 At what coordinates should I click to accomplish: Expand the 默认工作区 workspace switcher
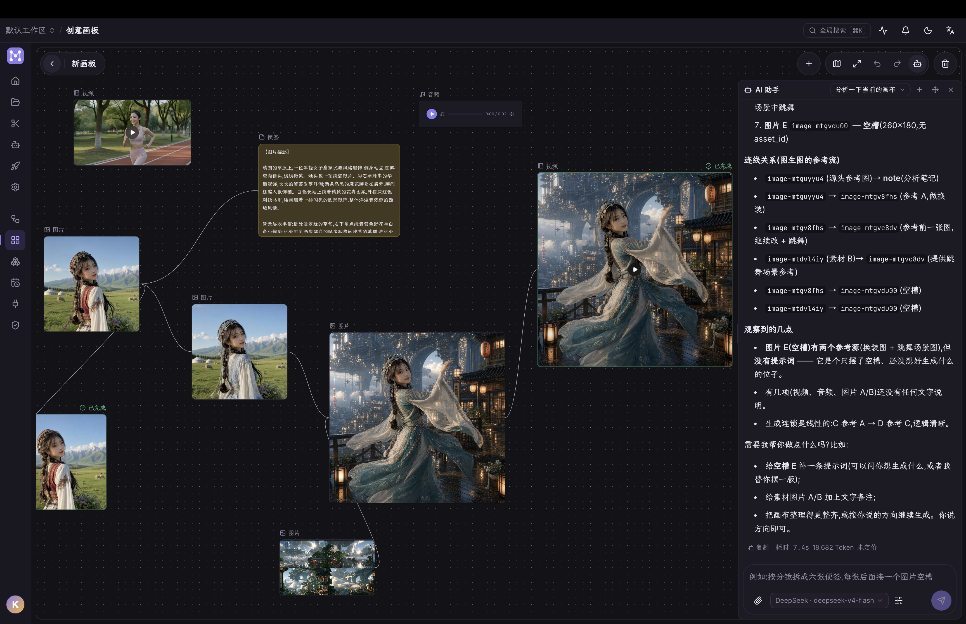(30, 30)
